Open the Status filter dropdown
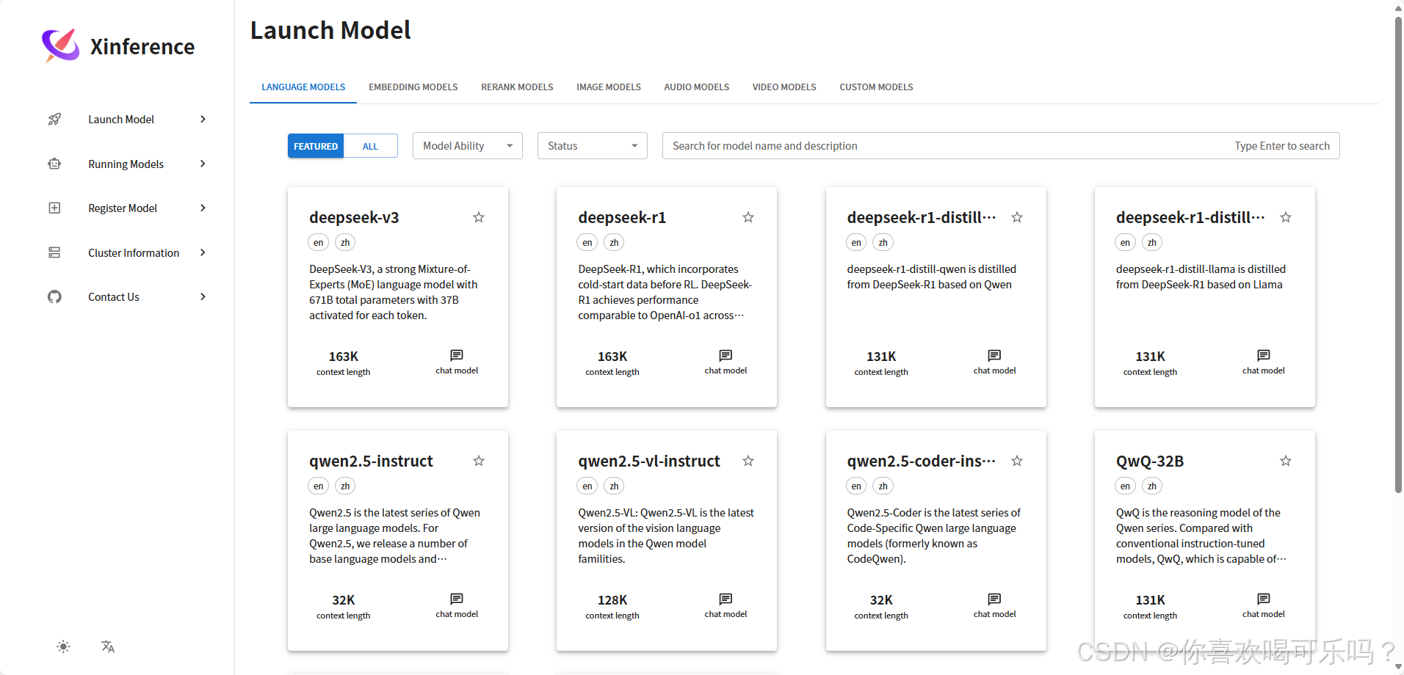 coord(592,146)
